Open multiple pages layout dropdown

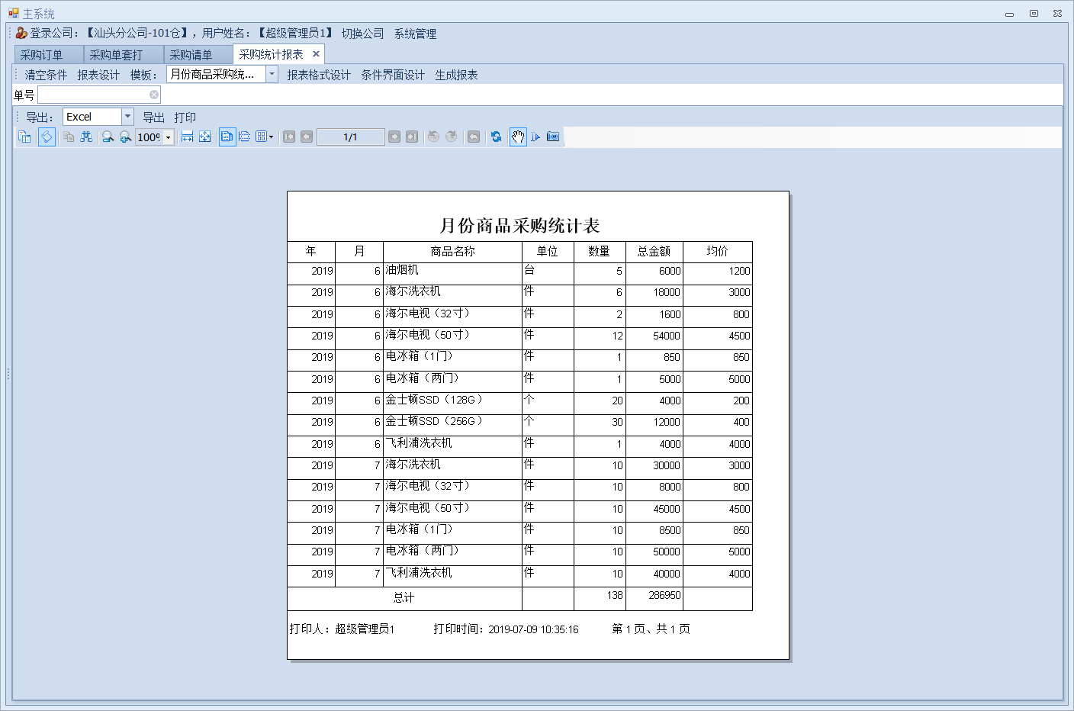[x=265, y=137]
